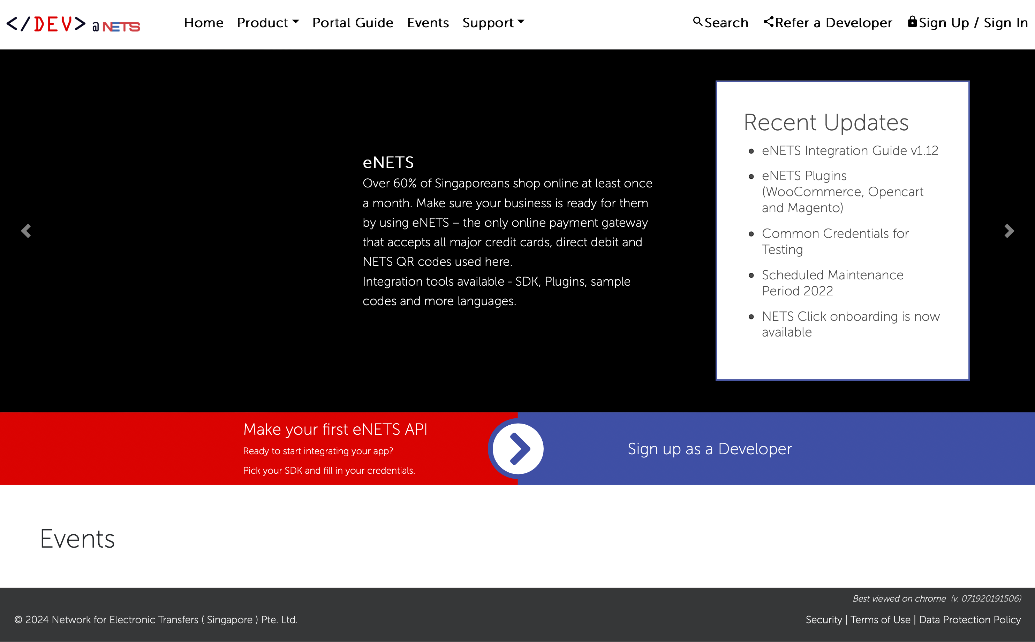Open the Data Protection Policy link
The height and width of the screenshot is (642, 1035).
click(969, 619)
